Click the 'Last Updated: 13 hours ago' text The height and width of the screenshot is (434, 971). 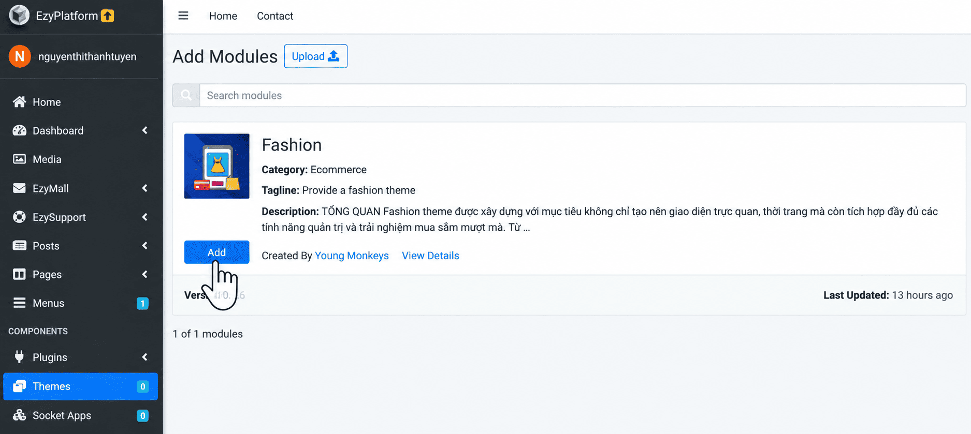888,295
